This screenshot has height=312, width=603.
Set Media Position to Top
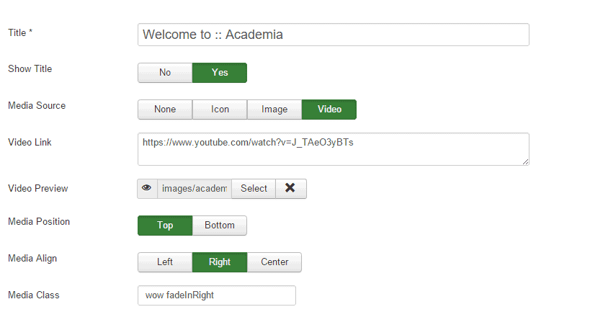pos(165,226)
